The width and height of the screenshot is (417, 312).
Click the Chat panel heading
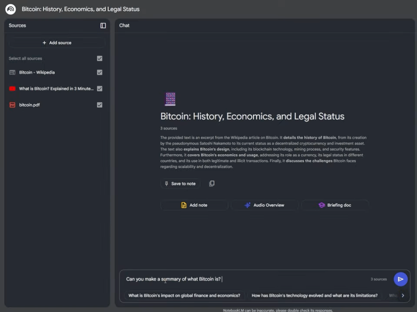(x=124, y=25)
